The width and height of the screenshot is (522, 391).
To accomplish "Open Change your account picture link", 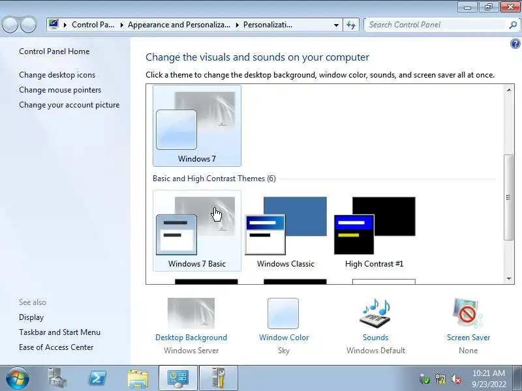I will (69, 105).
